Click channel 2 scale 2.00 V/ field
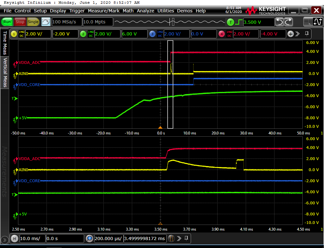This screenshot has width=327, height=248. pyautogui.click(x=108, y=34)
